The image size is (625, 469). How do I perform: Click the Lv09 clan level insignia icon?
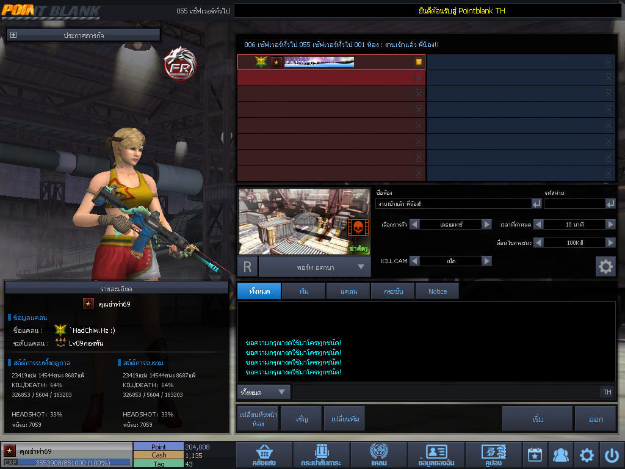coord(60,343)
